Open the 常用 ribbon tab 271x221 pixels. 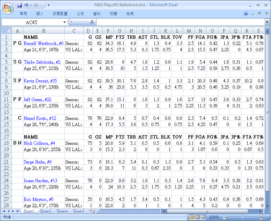23,14
